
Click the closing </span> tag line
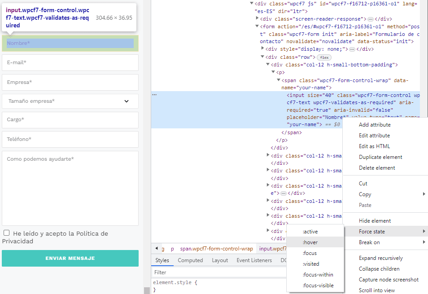292,132
